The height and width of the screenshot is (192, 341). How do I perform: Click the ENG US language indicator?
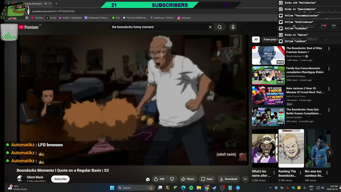pyautogui.click(x=311, y=188)
